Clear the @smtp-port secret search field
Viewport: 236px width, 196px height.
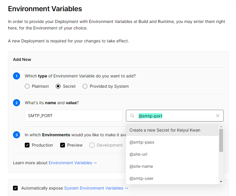pos(217,116)
